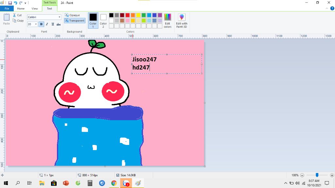The width and height of the screenshot is (335, 188).
Task: Set text background to Transparent
Action: click(x=75, y=21)
